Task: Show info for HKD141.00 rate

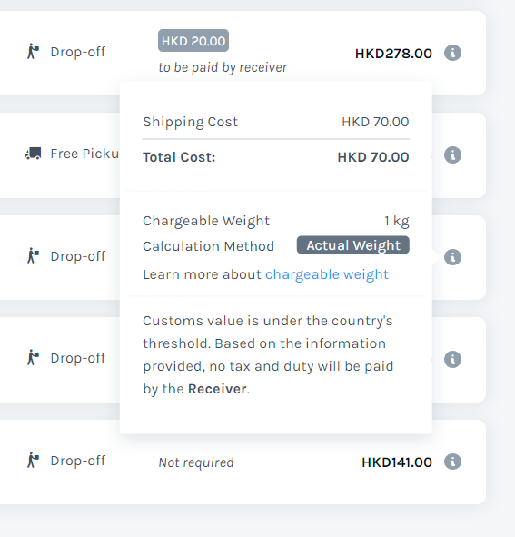Action: (x=452, y=462)
